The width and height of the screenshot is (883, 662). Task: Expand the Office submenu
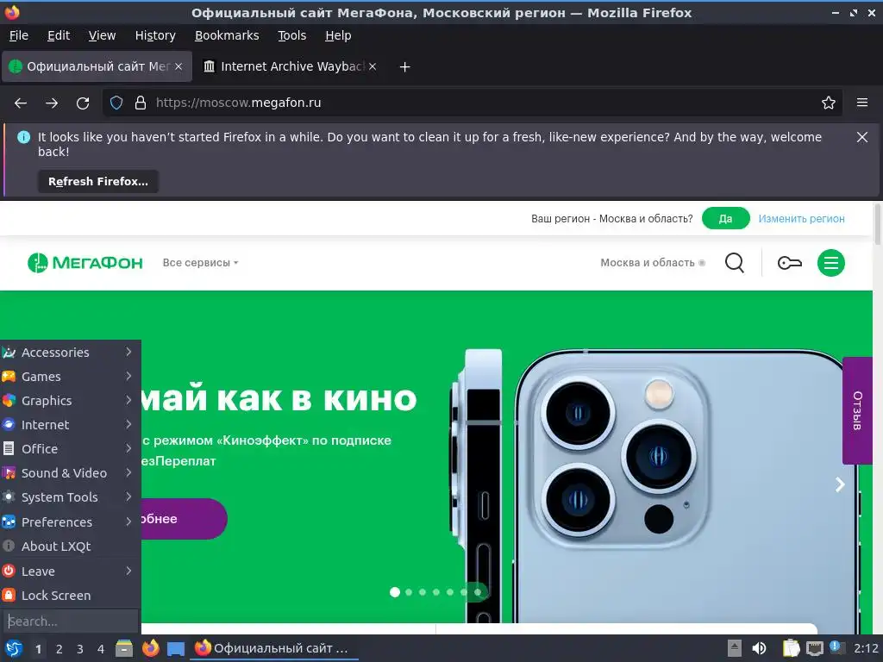point(69,449)
